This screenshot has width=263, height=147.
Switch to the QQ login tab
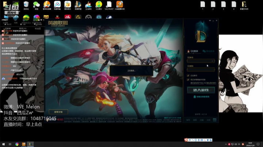pos(193,51)
